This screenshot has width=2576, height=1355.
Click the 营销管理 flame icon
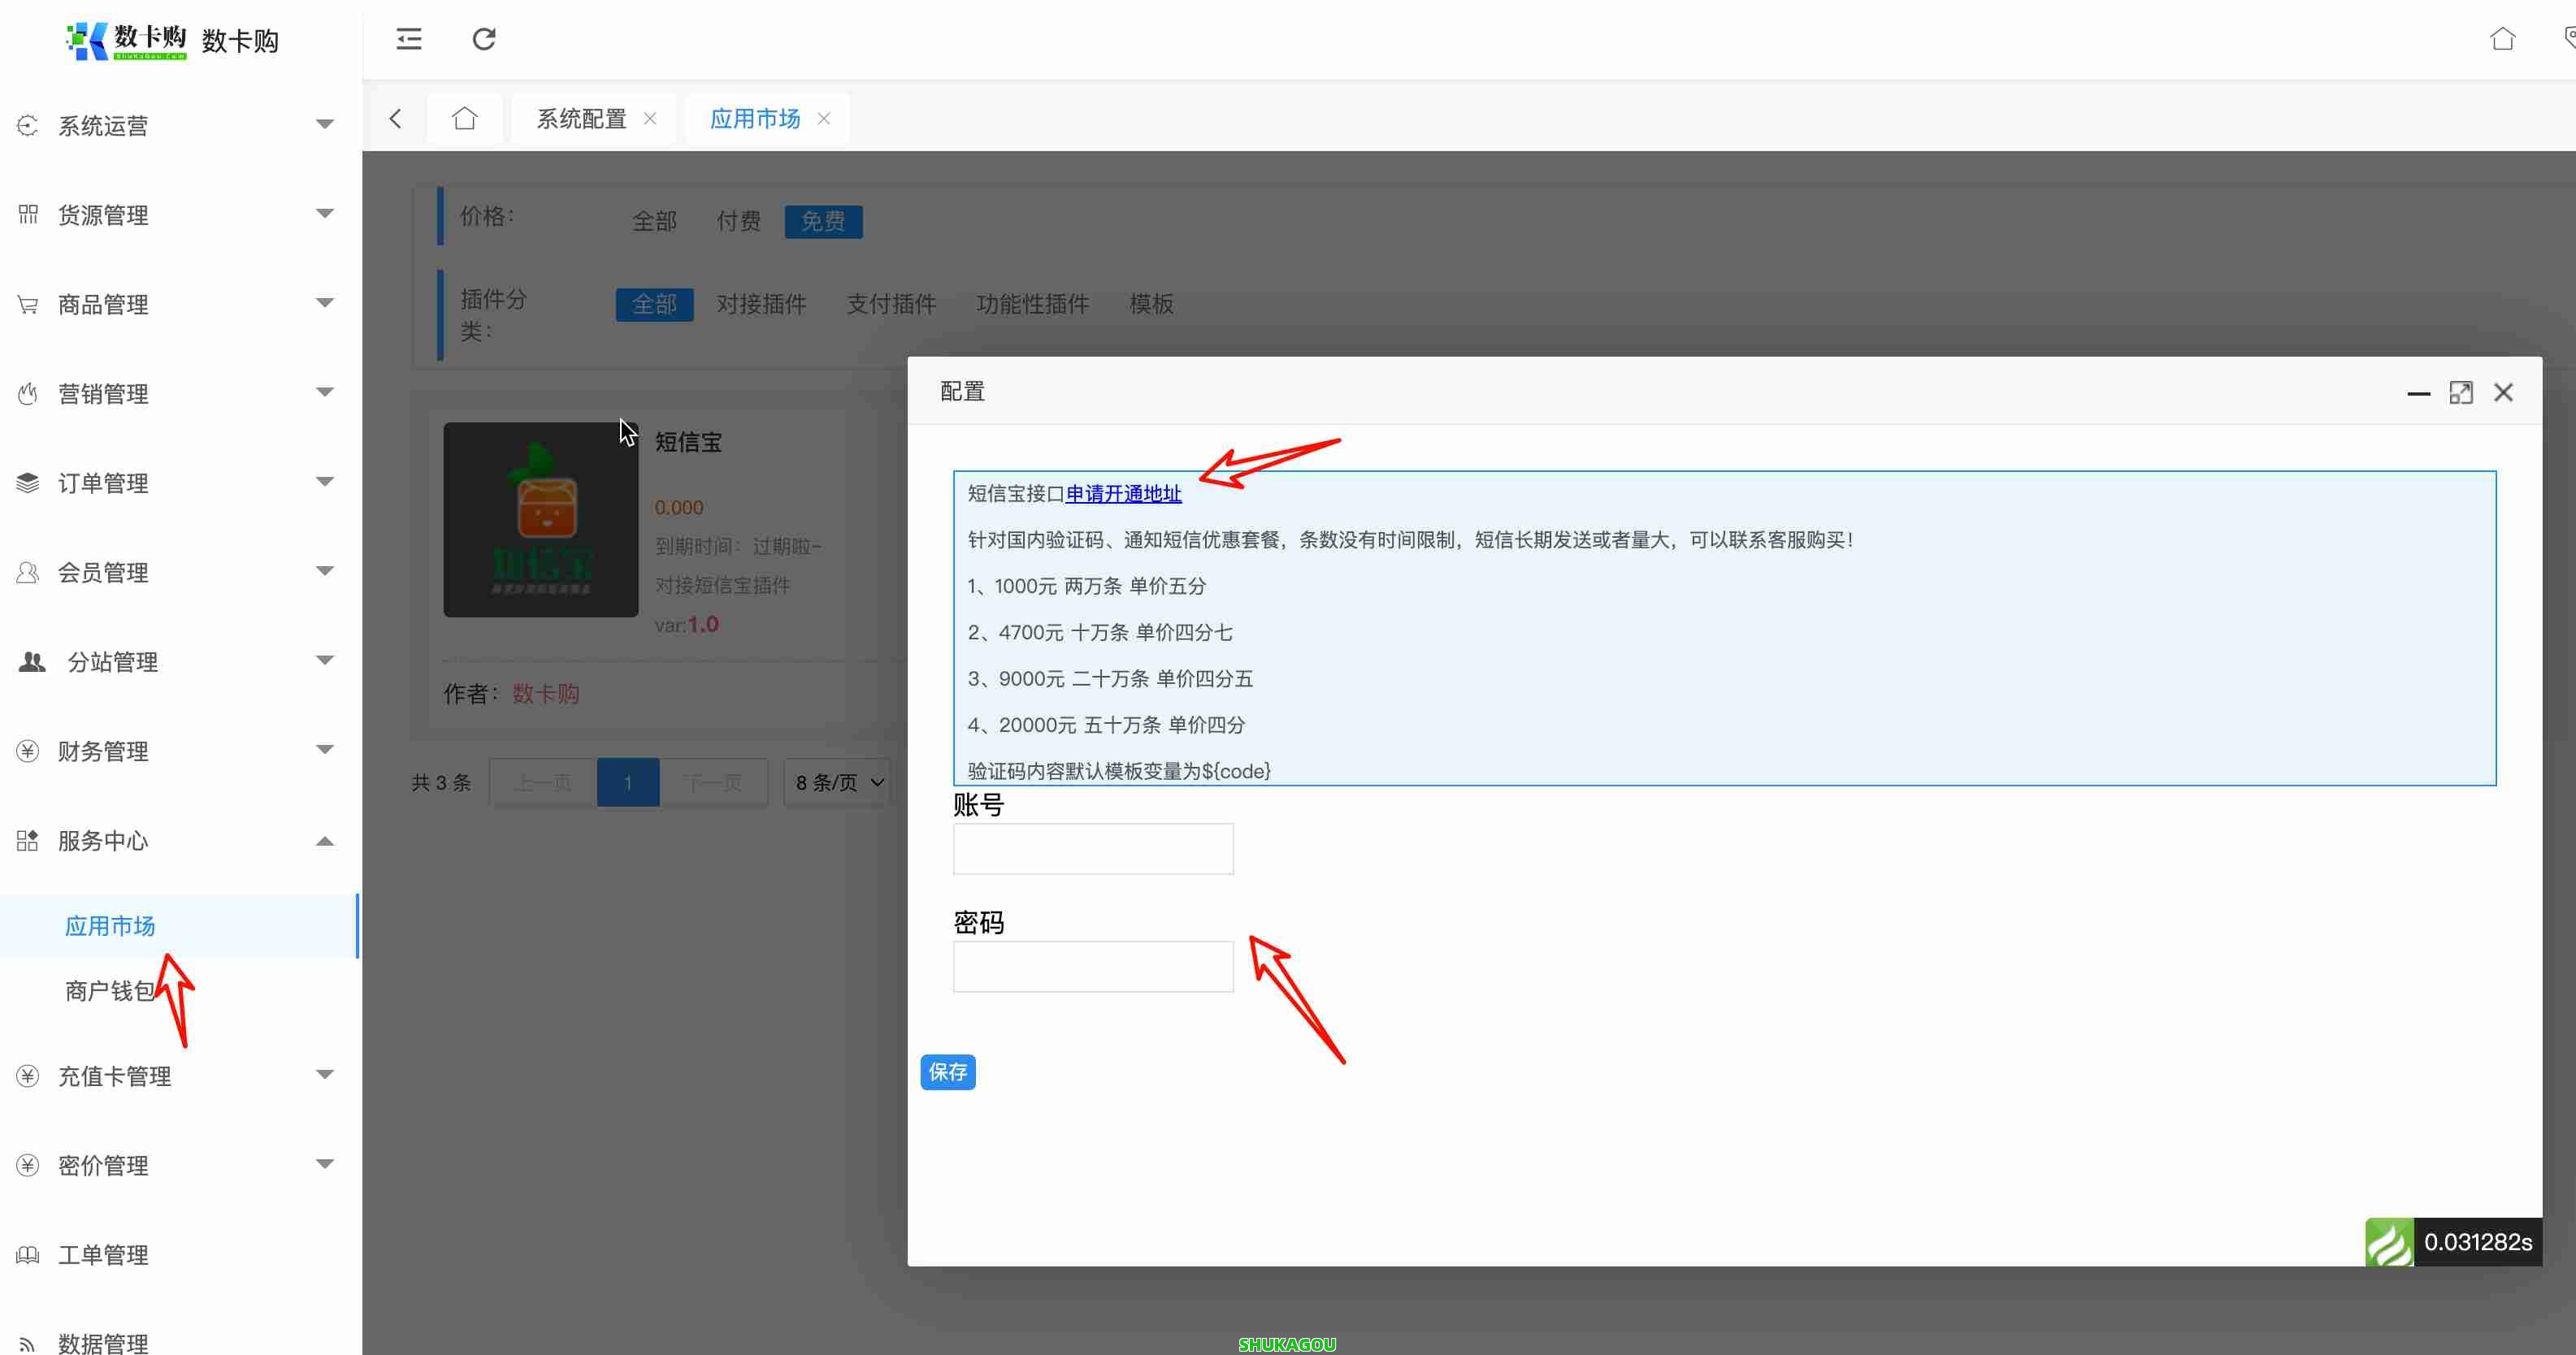point(27,393)
